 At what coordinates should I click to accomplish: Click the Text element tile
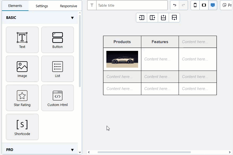[x=22, y=40]
